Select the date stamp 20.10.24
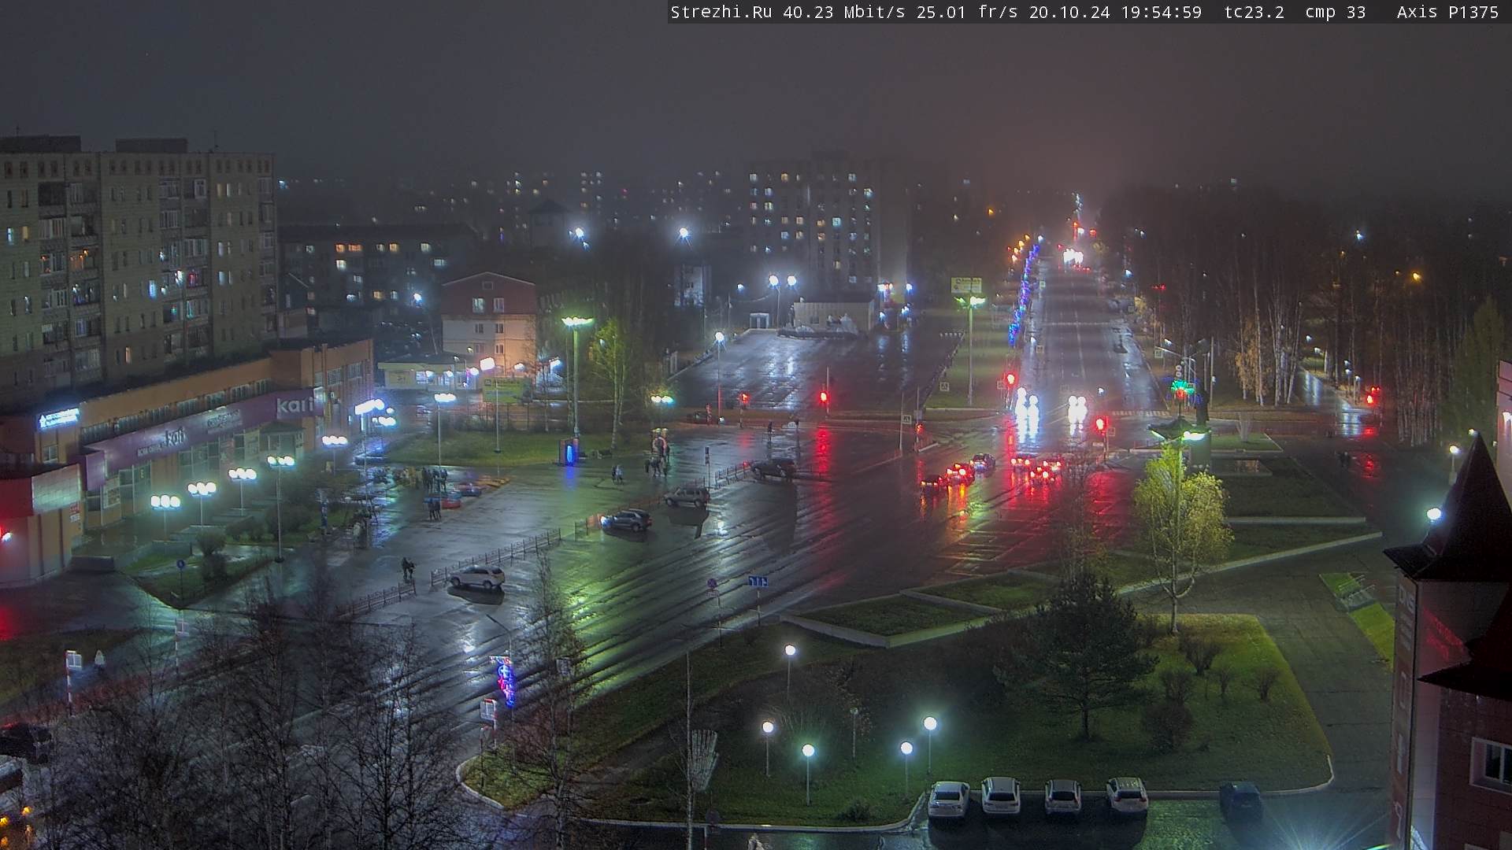 point(1069,12)
